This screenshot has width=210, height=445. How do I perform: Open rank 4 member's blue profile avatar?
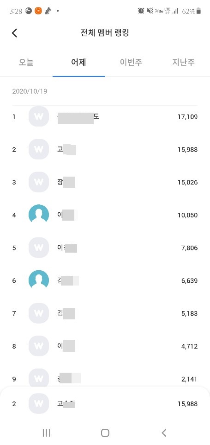pyautogui.click(x=39, y=215)
